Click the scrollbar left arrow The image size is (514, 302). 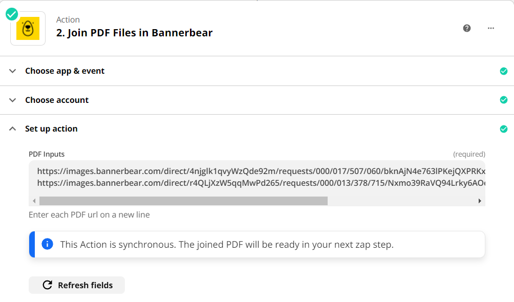[x=34, y=201]
